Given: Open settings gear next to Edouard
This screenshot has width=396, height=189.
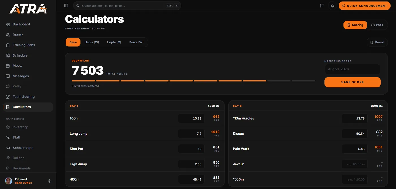Looking at the screenshot, I should click(49, 181).
